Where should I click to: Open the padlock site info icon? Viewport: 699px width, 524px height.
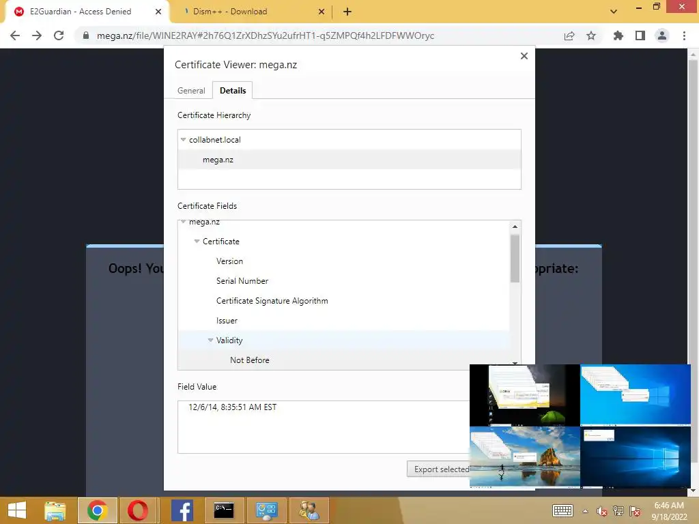pos(86,35)
